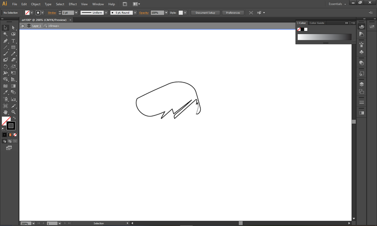Select the Mesh tool
The width and height of the screenshot is (377, 226).
pyautogui.click(x=5, y=85)
